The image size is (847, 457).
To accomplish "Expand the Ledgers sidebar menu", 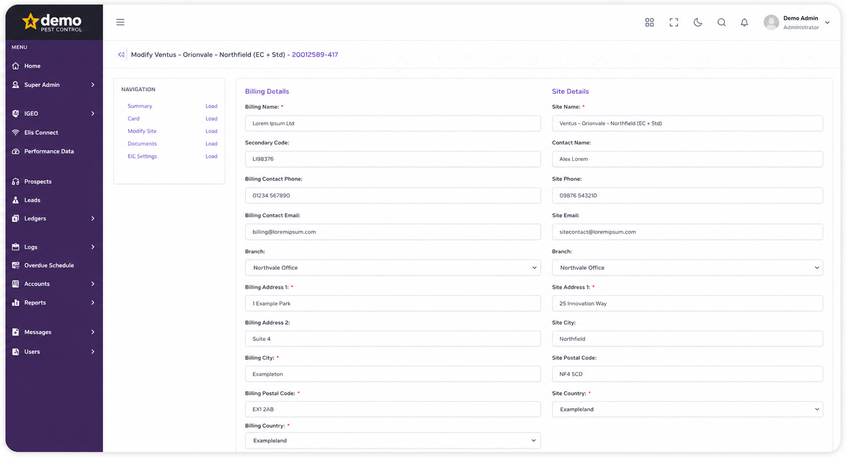I will point(54,218).
